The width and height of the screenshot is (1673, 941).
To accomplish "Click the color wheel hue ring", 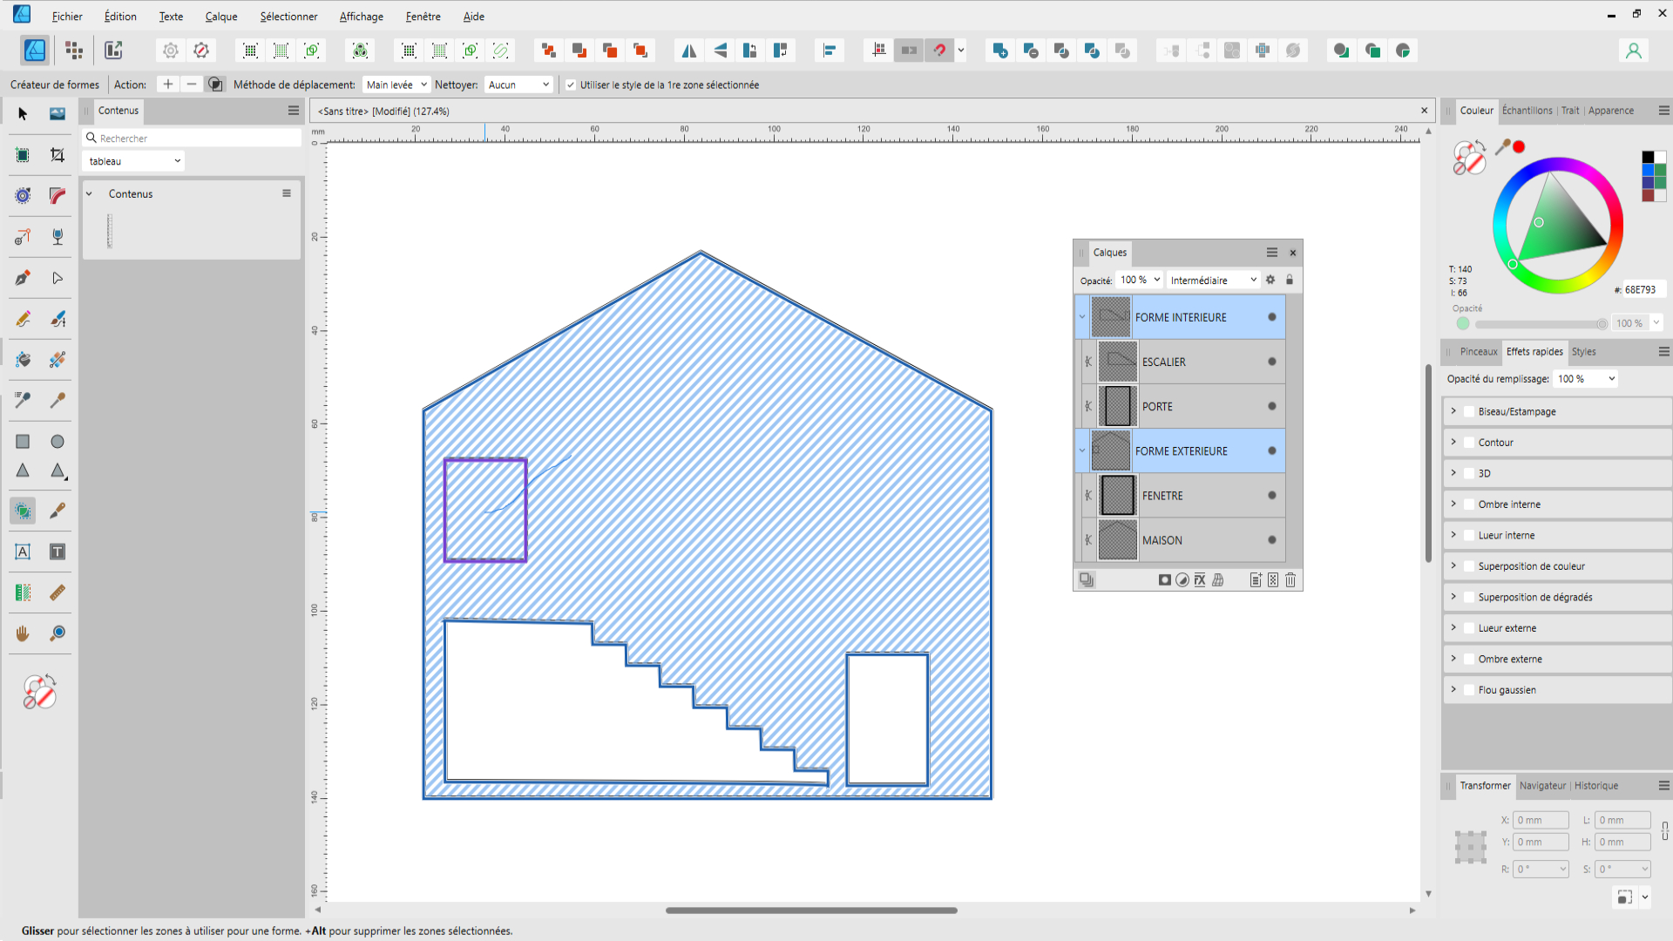I will tap(1558, 166).
